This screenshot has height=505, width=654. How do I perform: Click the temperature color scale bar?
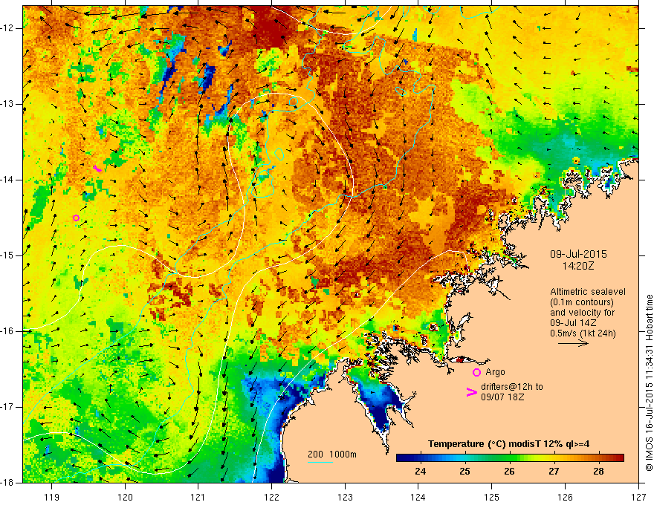pos(510,458)
